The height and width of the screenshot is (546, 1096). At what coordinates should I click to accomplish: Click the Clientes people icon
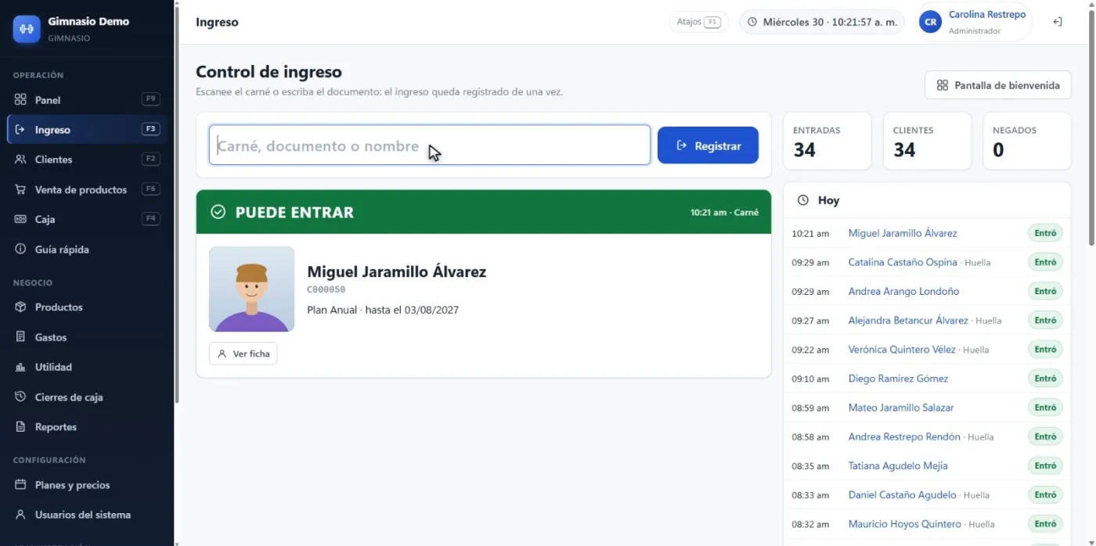coord(20,160)
